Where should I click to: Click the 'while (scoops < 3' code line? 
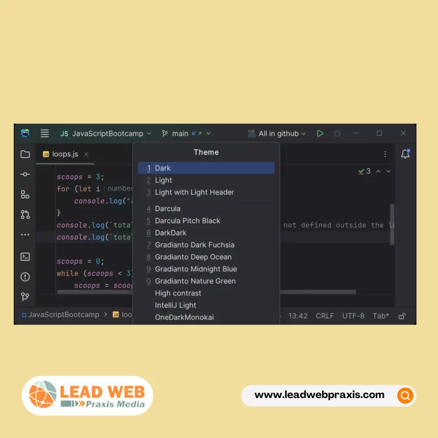[95, 273]
